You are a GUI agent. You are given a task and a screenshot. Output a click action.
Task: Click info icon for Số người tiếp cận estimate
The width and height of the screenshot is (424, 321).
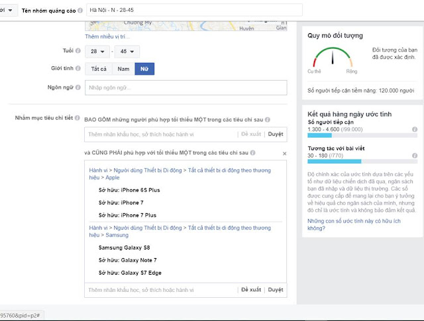[x=415, y=129]
